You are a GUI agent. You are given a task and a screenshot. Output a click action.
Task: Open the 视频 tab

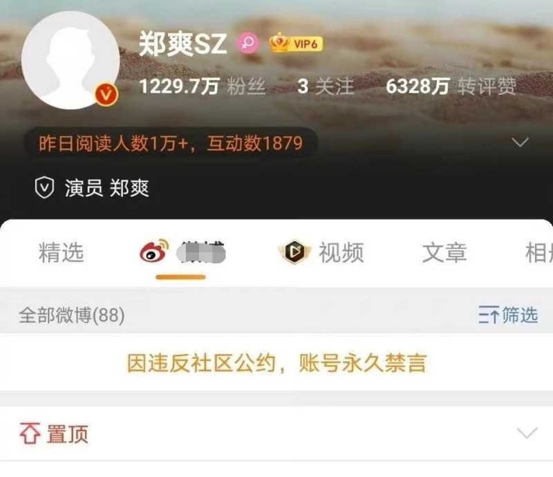point(341,252)
